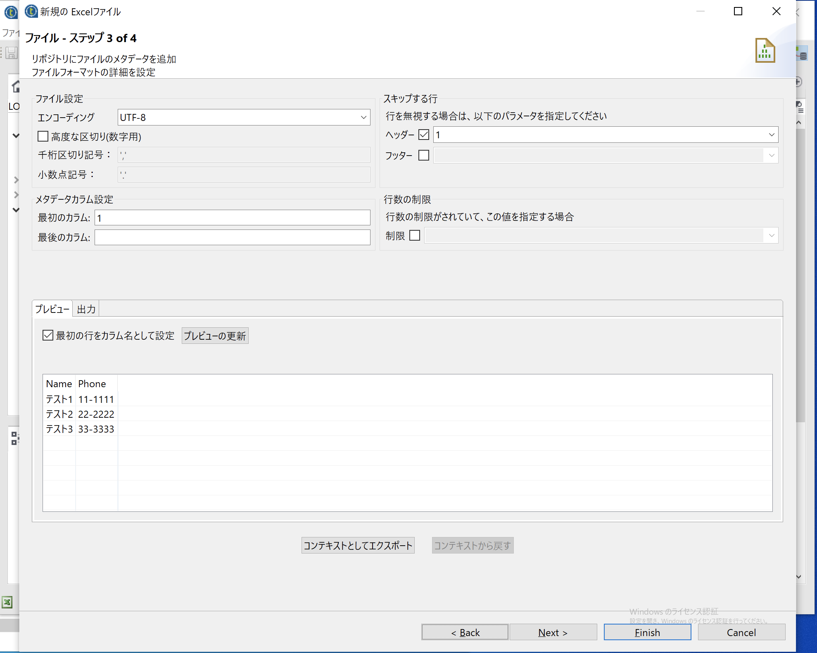Click the Excel wizard icon in the dialog header
Image resolution: width=817 pixels, height=653 pixels.
[x=765, y=50]
